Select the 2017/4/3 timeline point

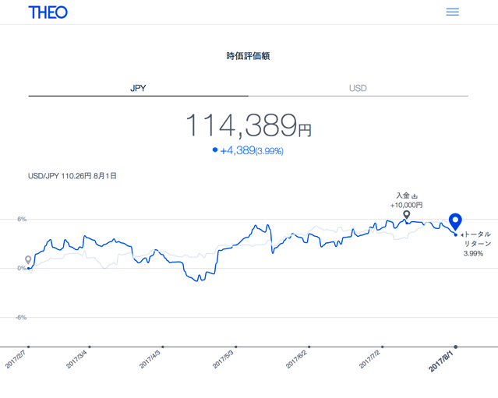coord(163,347)
